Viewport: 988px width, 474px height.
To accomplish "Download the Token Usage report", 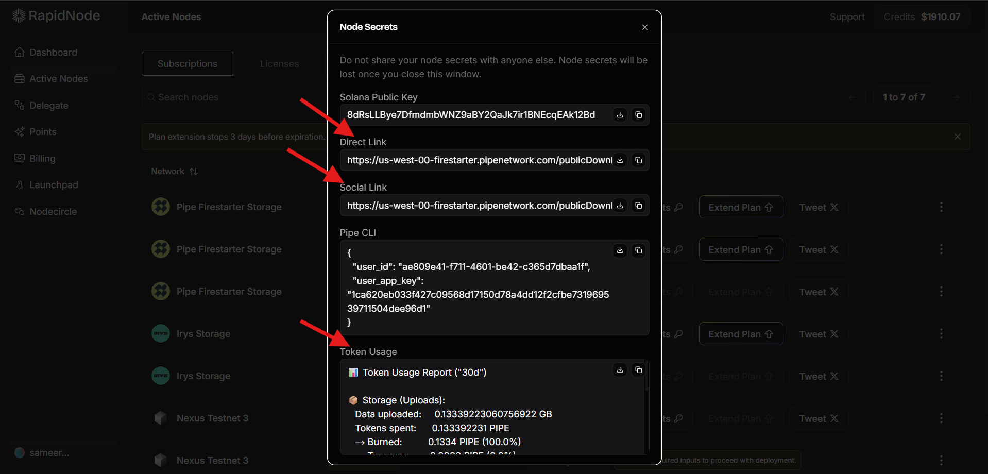I will pyautogui.click(x=620, y=370).
